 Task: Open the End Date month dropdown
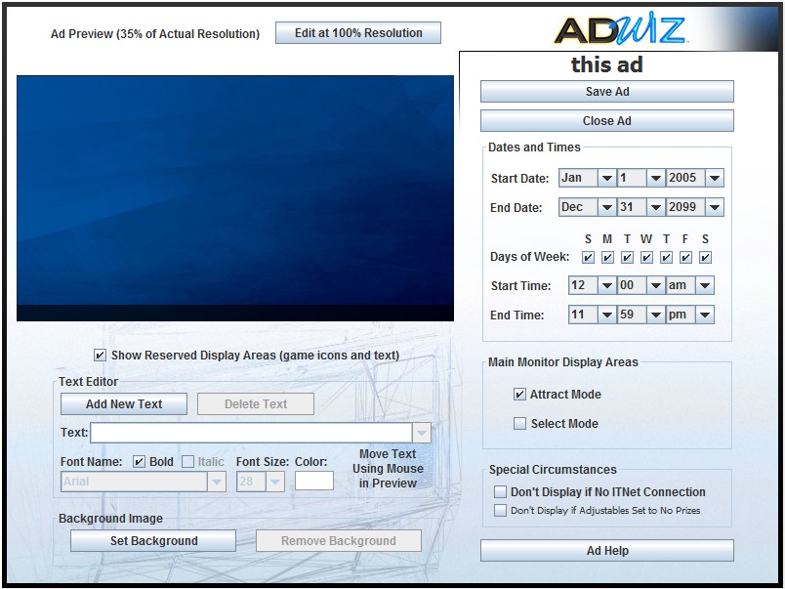tap(606, 207)
